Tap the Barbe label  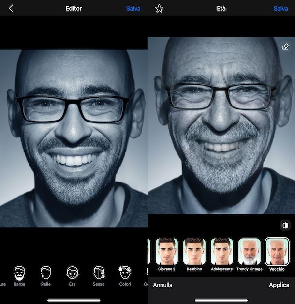19,284
